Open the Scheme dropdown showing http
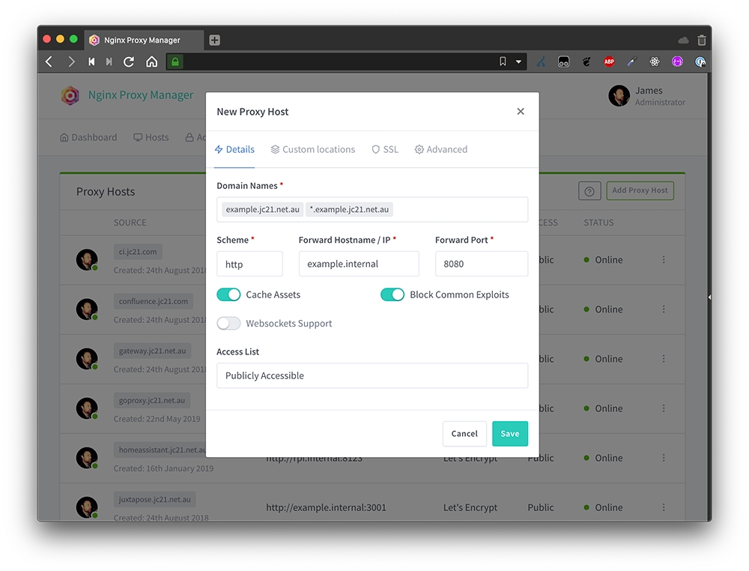Viewport: 749px width, 571px height. 249,264
